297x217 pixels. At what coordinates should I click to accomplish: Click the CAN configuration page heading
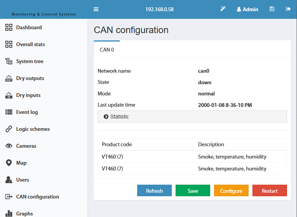click(x=131, y=30)
